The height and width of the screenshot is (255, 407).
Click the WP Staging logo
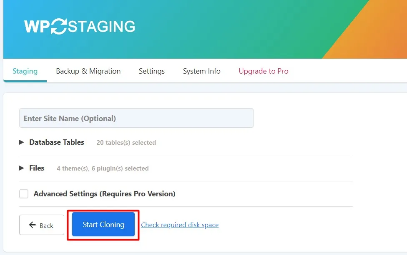(x=80, y=26)
